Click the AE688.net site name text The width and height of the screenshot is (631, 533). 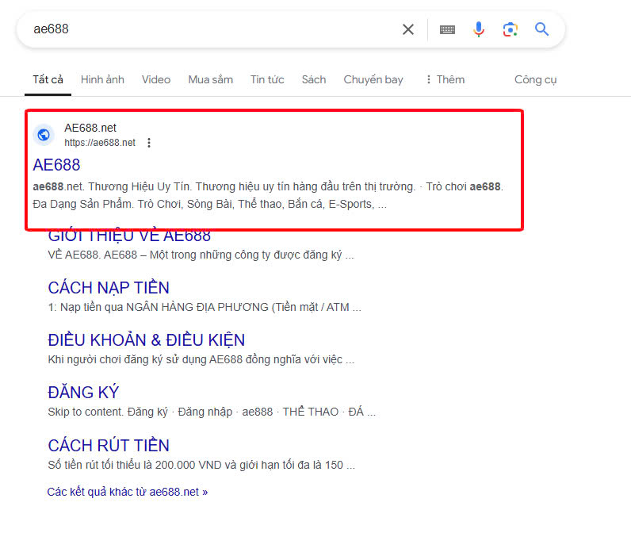pyautogui.click(x=90, y=128)
